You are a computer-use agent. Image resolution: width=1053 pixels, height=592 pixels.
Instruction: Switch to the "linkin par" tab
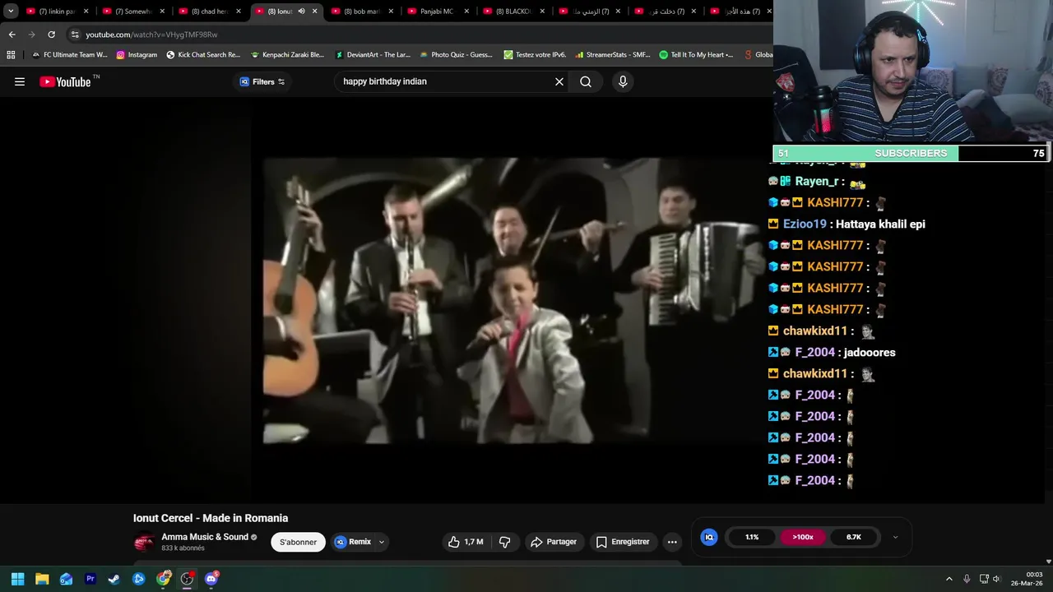[57, 12]
